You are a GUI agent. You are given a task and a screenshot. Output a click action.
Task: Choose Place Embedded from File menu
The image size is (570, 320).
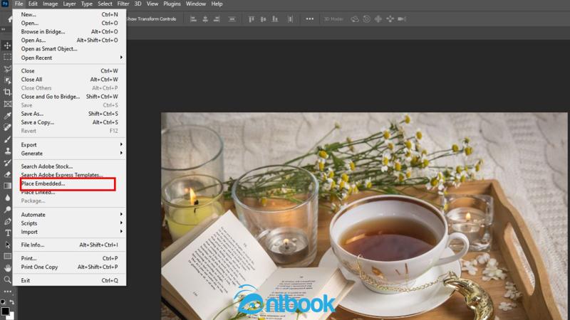[x=69, y=183]
